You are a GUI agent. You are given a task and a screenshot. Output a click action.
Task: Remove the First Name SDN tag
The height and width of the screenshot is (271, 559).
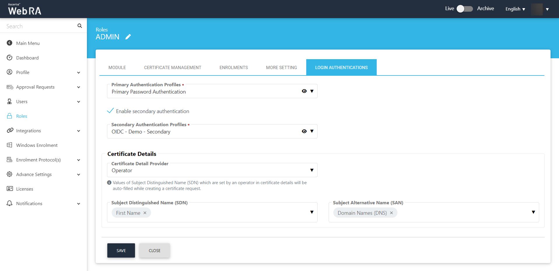pos(145,213)
